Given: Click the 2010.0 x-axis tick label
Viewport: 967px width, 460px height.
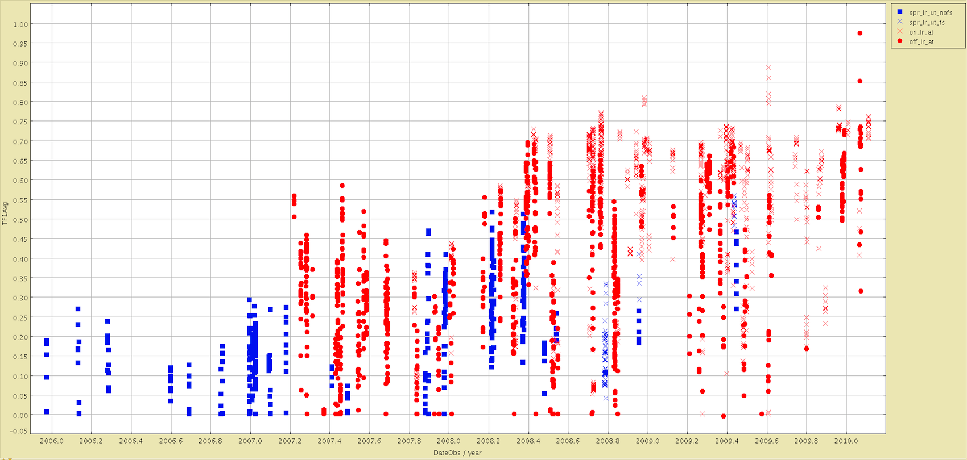Looking at the screenshot, I should click(x=846, y=441).
